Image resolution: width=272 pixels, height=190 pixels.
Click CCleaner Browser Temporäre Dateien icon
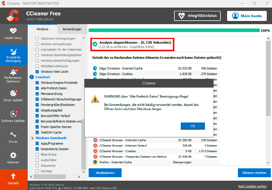(95, 157)
